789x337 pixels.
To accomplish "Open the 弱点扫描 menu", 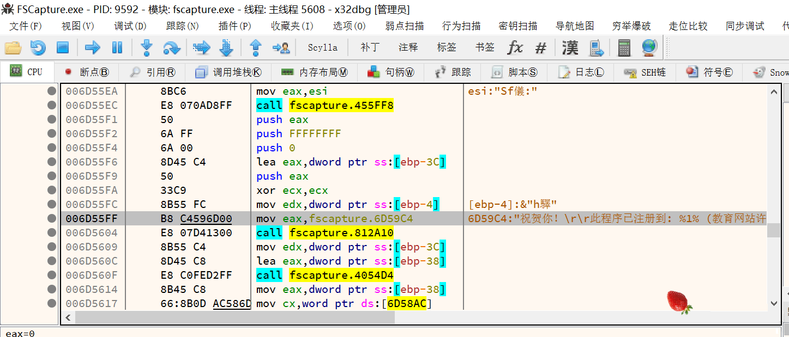I will pyautogui.click(x=405, y=26).
